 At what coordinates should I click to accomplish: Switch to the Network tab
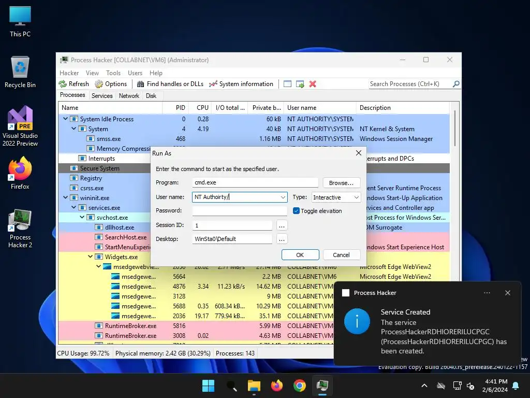click(x=129, y=96)
